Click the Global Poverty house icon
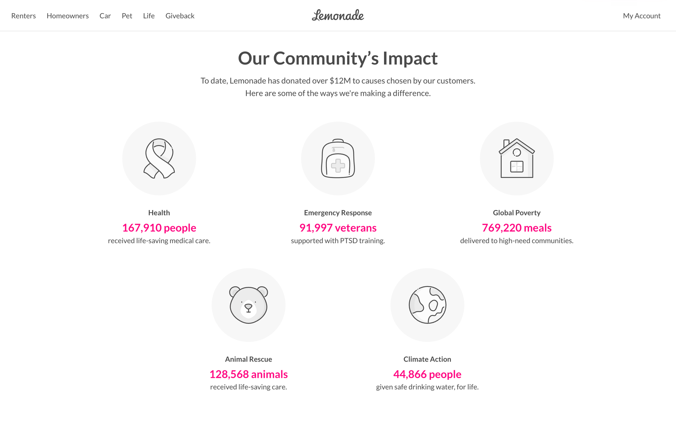 (x=516, y=158)
